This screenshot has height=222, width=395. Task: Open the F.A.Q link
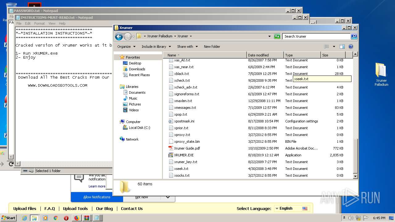[x=49, y=208]
